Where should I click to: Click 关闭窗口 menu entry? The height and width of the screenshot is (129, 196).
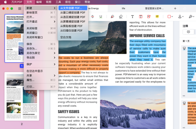tap(41, 33)
